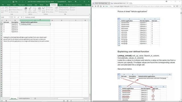Viewport: 182px width, 102px height.
Task: Open the XML Source pane
Action: [57, 9]
